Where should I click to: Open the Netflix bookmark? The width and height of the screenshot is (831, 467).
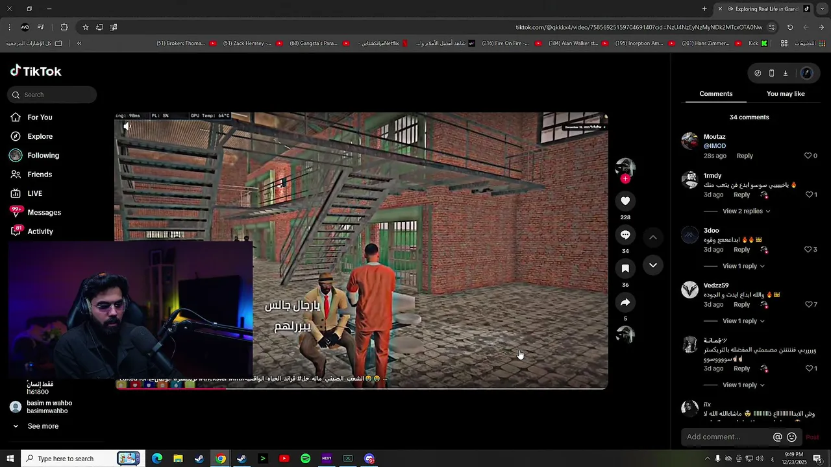tap(382, 43)
